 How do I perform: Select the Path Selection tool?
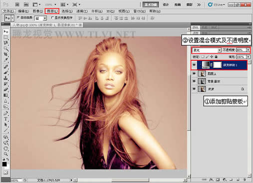click(6, 125)
